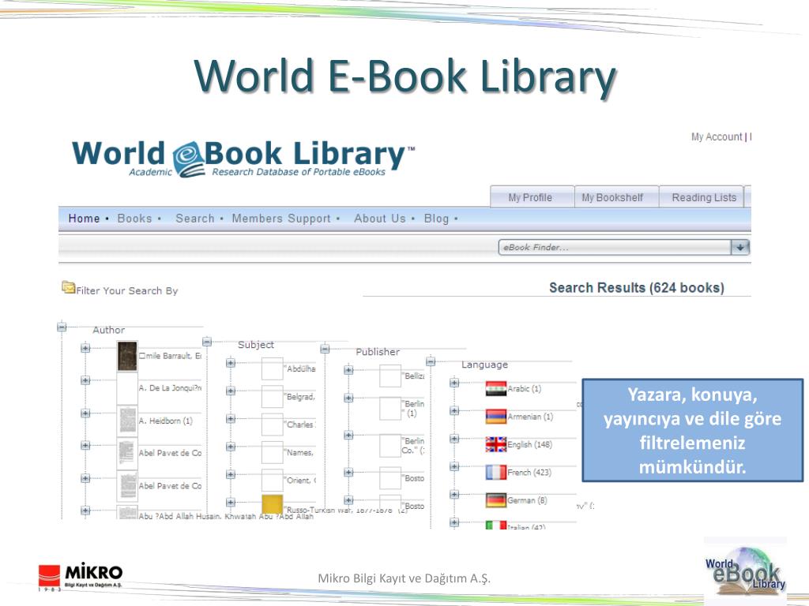Select the Armenian (1) language filter
Screen dimensions: 809x606
click(x=530, y=417)
